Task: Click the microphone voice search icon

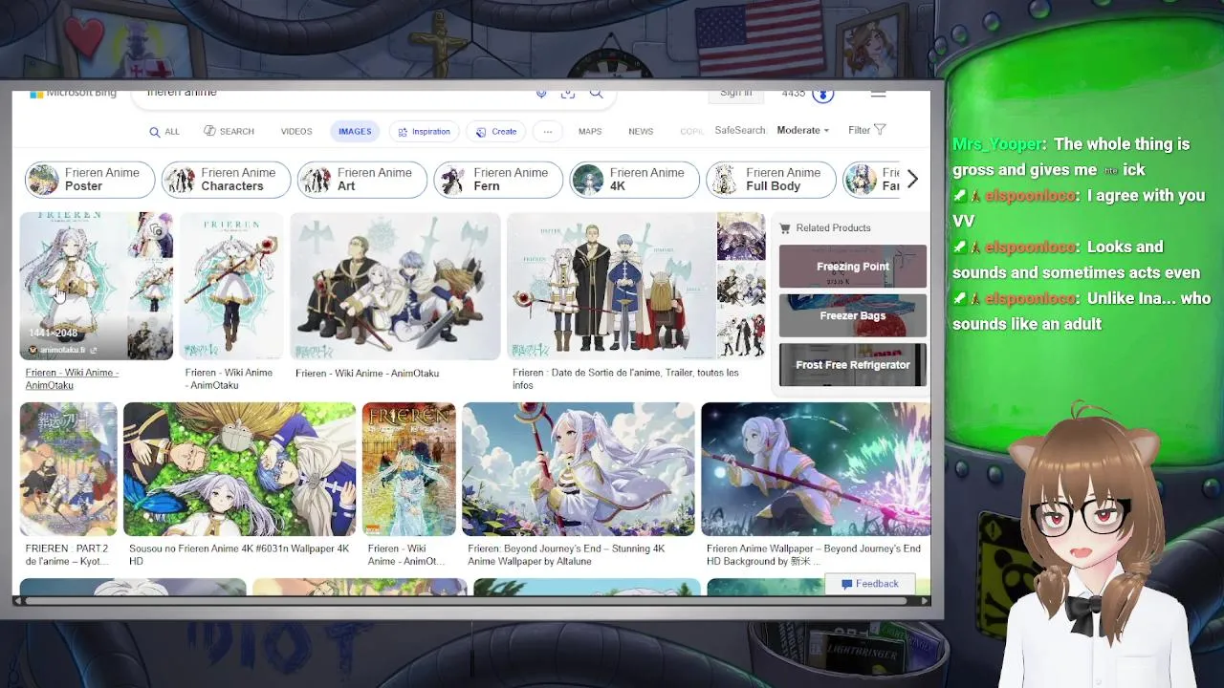Action: tap(541, 94)
